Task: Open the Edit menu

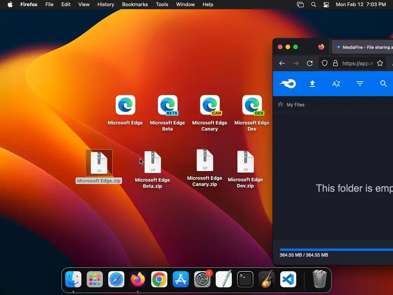Action: pyautogui.click(x=66, y=5)
